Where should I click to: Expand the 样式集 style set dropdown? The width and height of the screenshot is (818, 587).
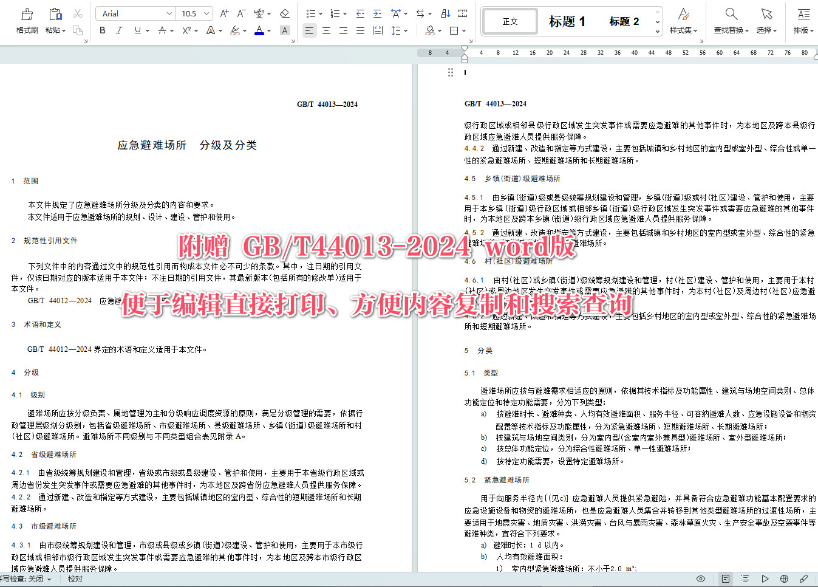(x=683, y=22)
